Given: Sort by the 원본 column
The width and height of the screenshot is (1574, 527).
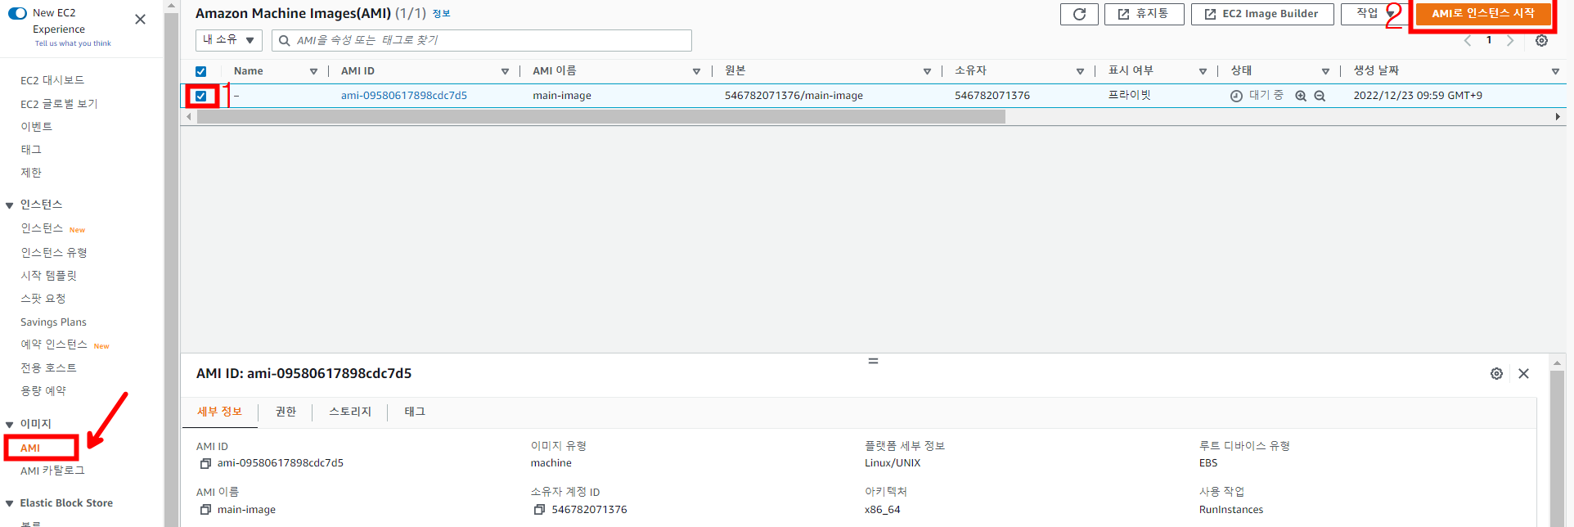Looking at the screenshot, I should [927, 72].
